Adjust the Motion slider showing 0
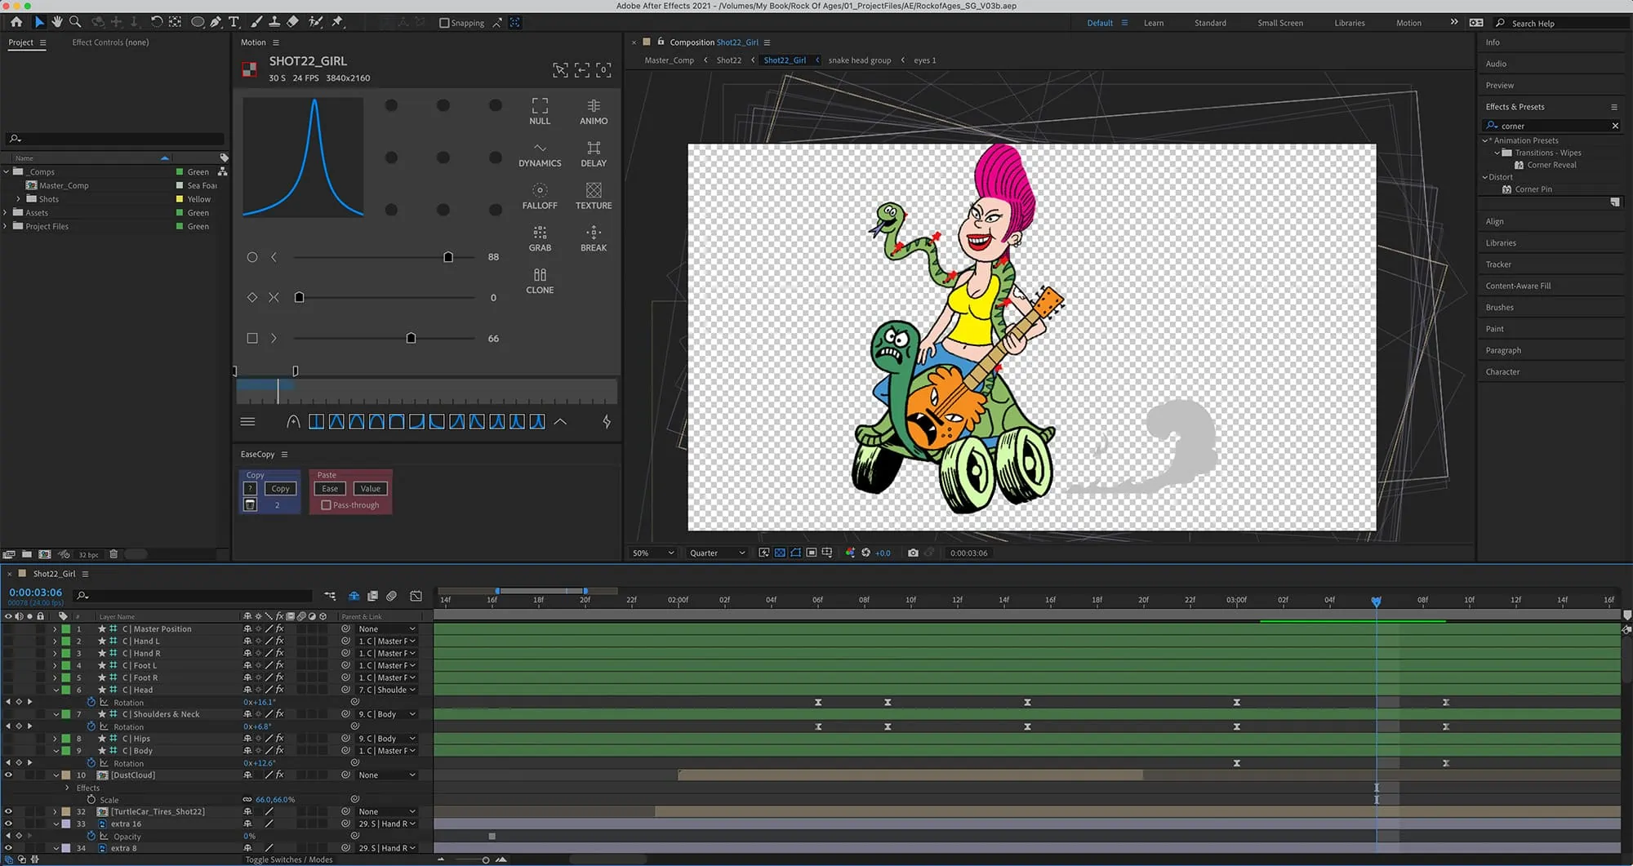This screenshot has height=866, width=1633. coord(299,298)
